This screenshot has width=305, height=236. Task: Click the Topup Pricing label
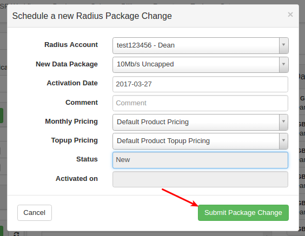[75, 140]
